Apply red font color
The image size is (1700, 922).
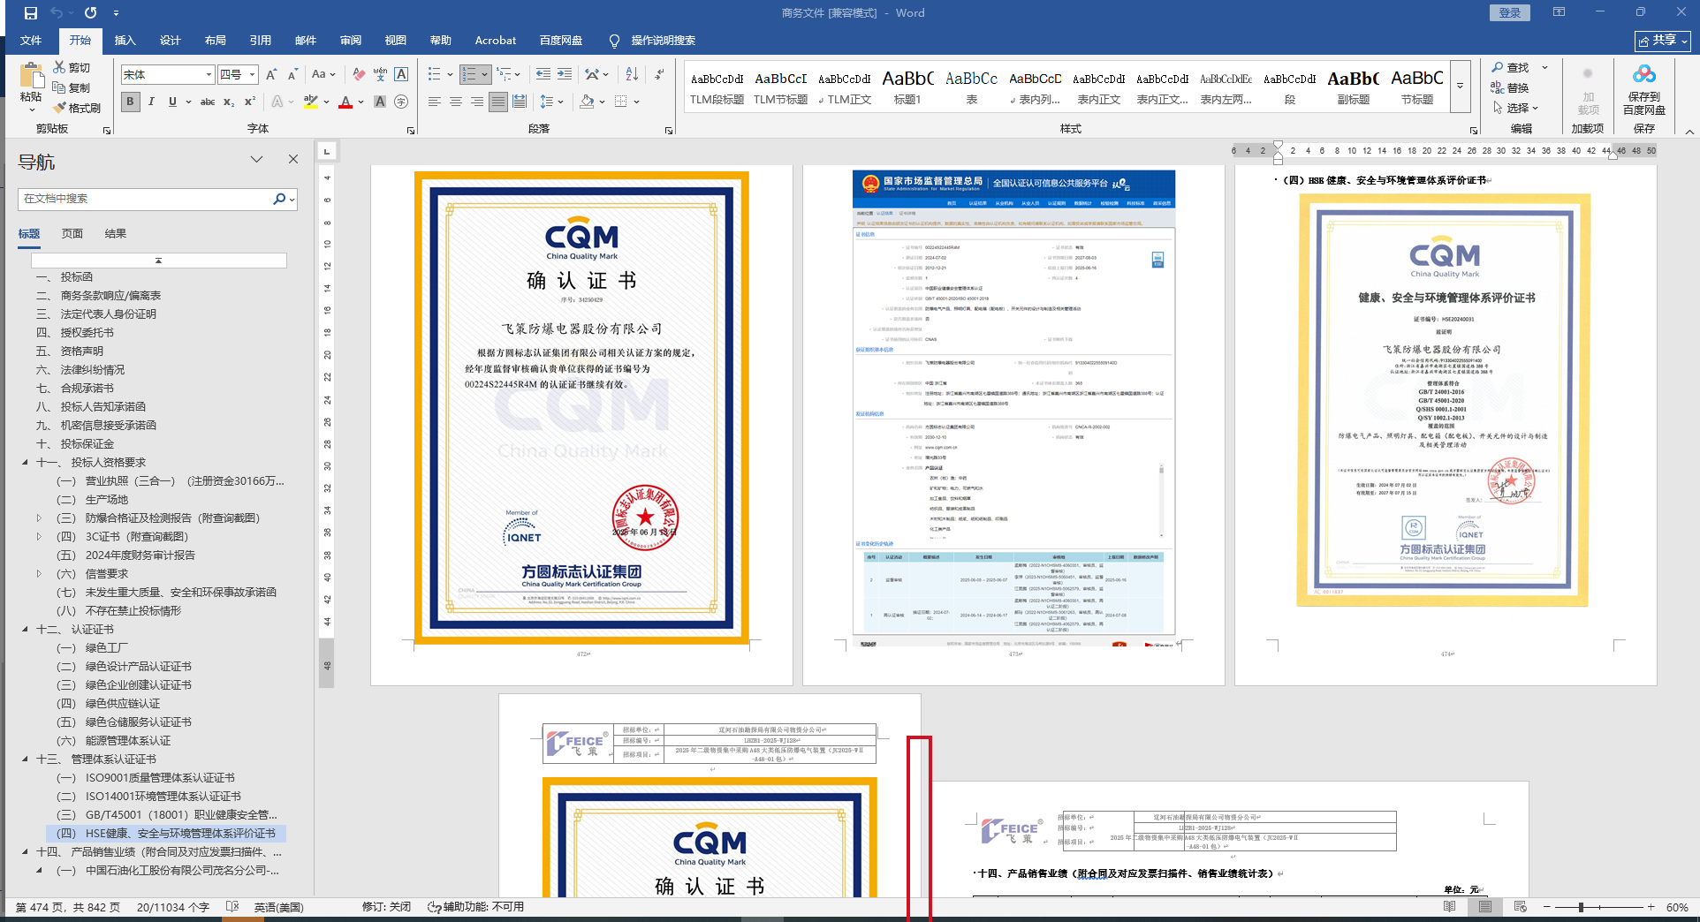[x=345, y=102]
